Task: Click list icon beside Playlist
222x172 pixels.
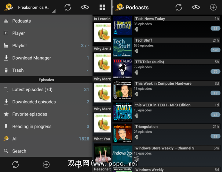Action: (x=6, y=45)
